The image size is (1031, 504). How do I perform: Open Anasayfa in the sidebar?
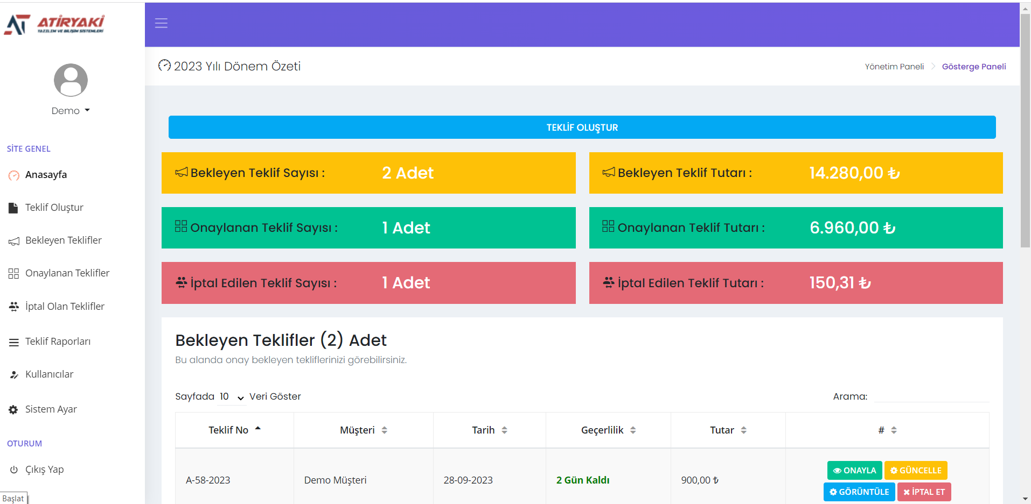click(x=46, y=175)
